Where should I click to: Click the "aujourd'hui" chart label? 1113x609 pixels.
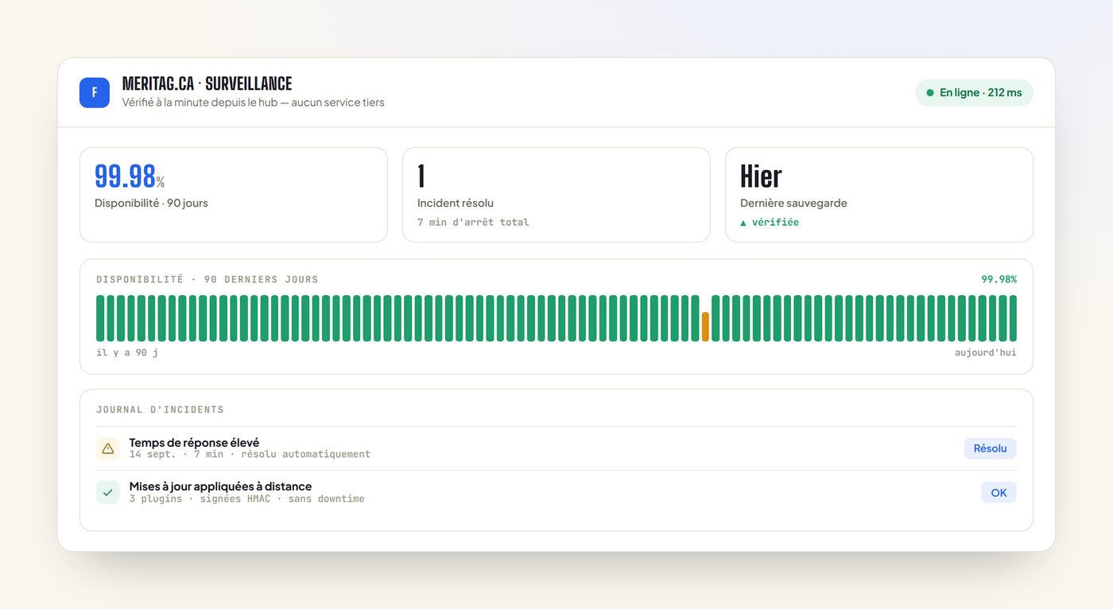(986, 353)
